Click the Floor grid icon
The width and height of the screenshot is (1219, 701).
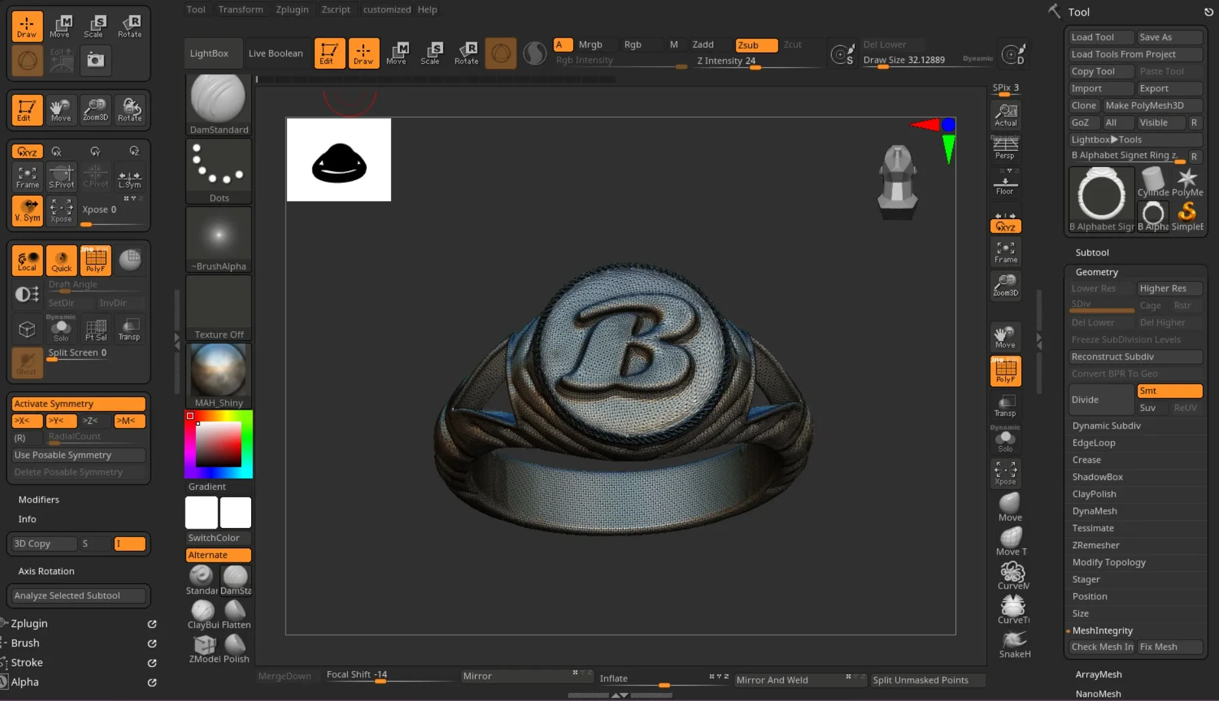coord(1005,183)
